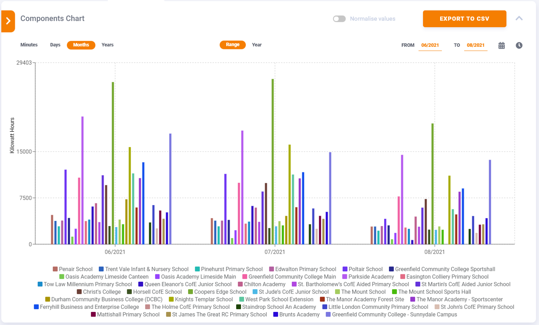Switch granularity to Minutes
Screen dimensions: 539x325
29,45
